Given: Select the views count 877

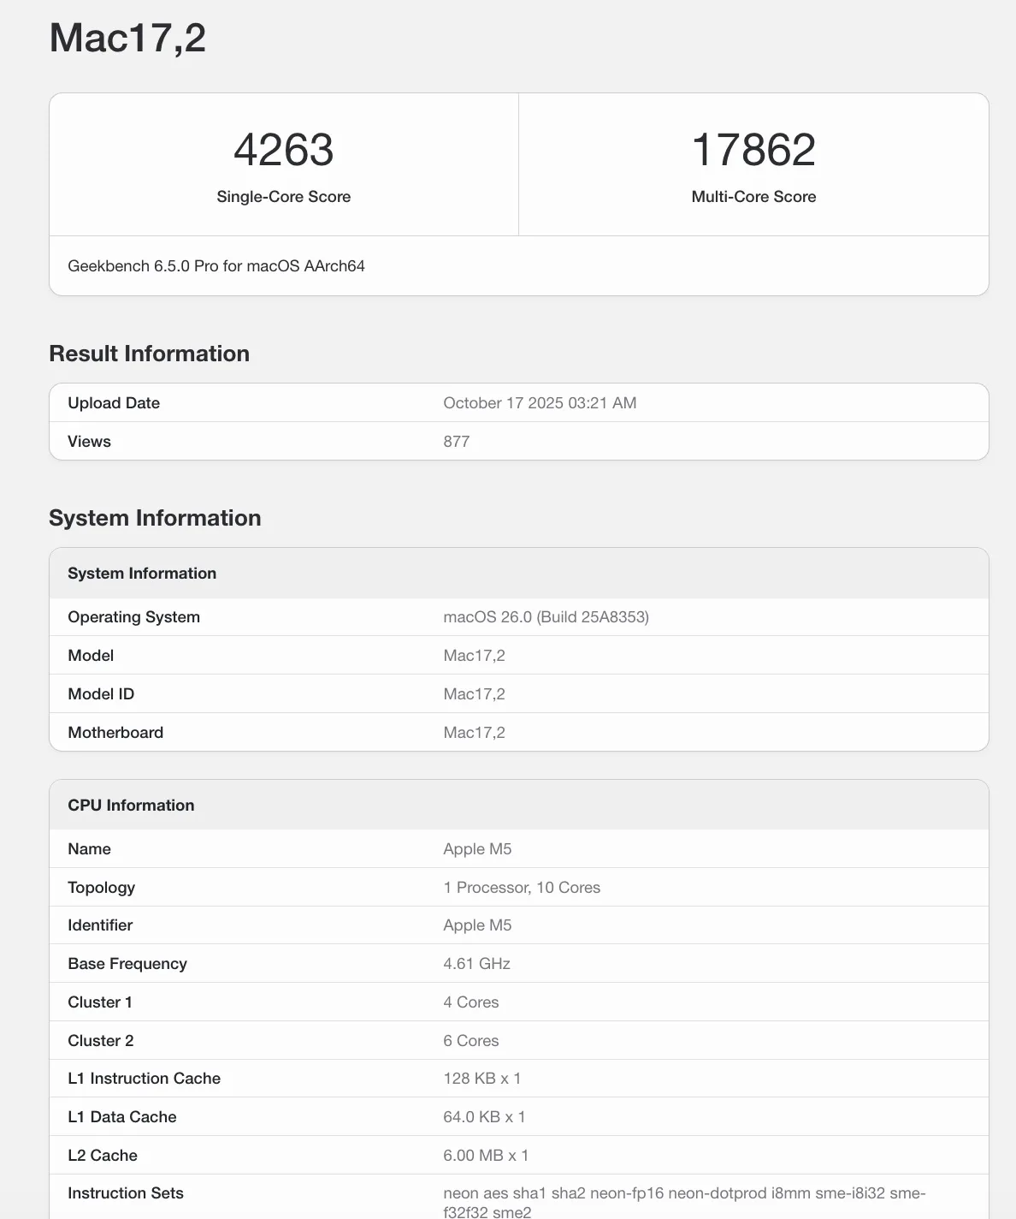Looking at the screenshot, I should (457, 442).
